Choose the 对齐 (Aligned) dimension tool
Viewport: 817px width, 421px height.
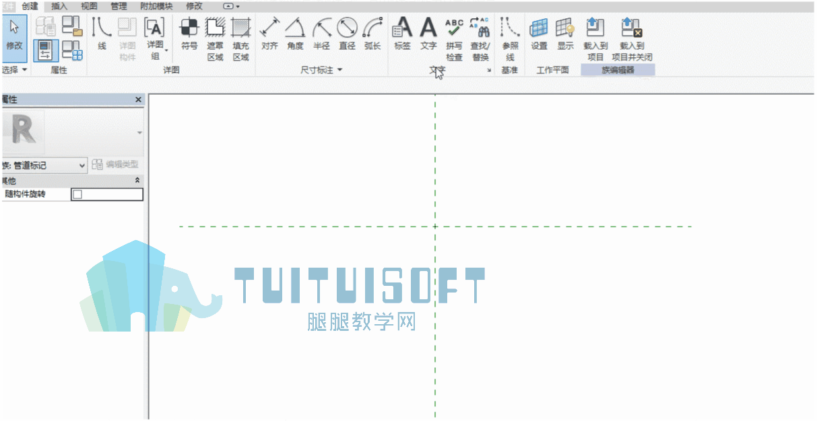pyautogui.click(x=270, y=35)
